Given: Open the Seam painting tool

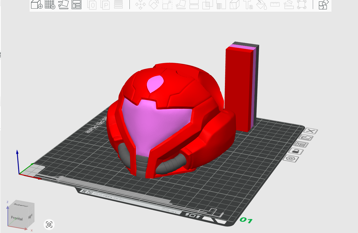Looking at the screenshot, I should tap(234, 4).
